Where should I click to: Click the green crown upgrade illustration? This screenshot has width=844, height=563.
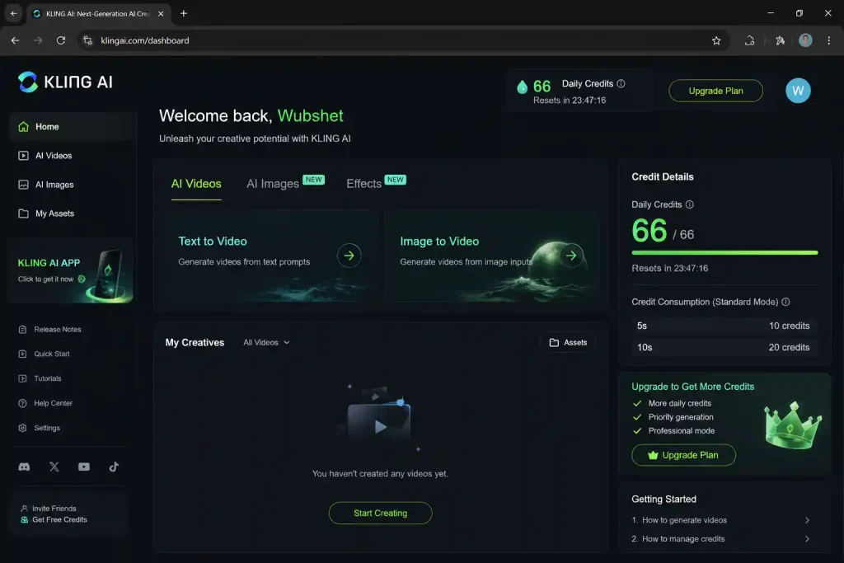pyautogui.click(x=793, y=425)
